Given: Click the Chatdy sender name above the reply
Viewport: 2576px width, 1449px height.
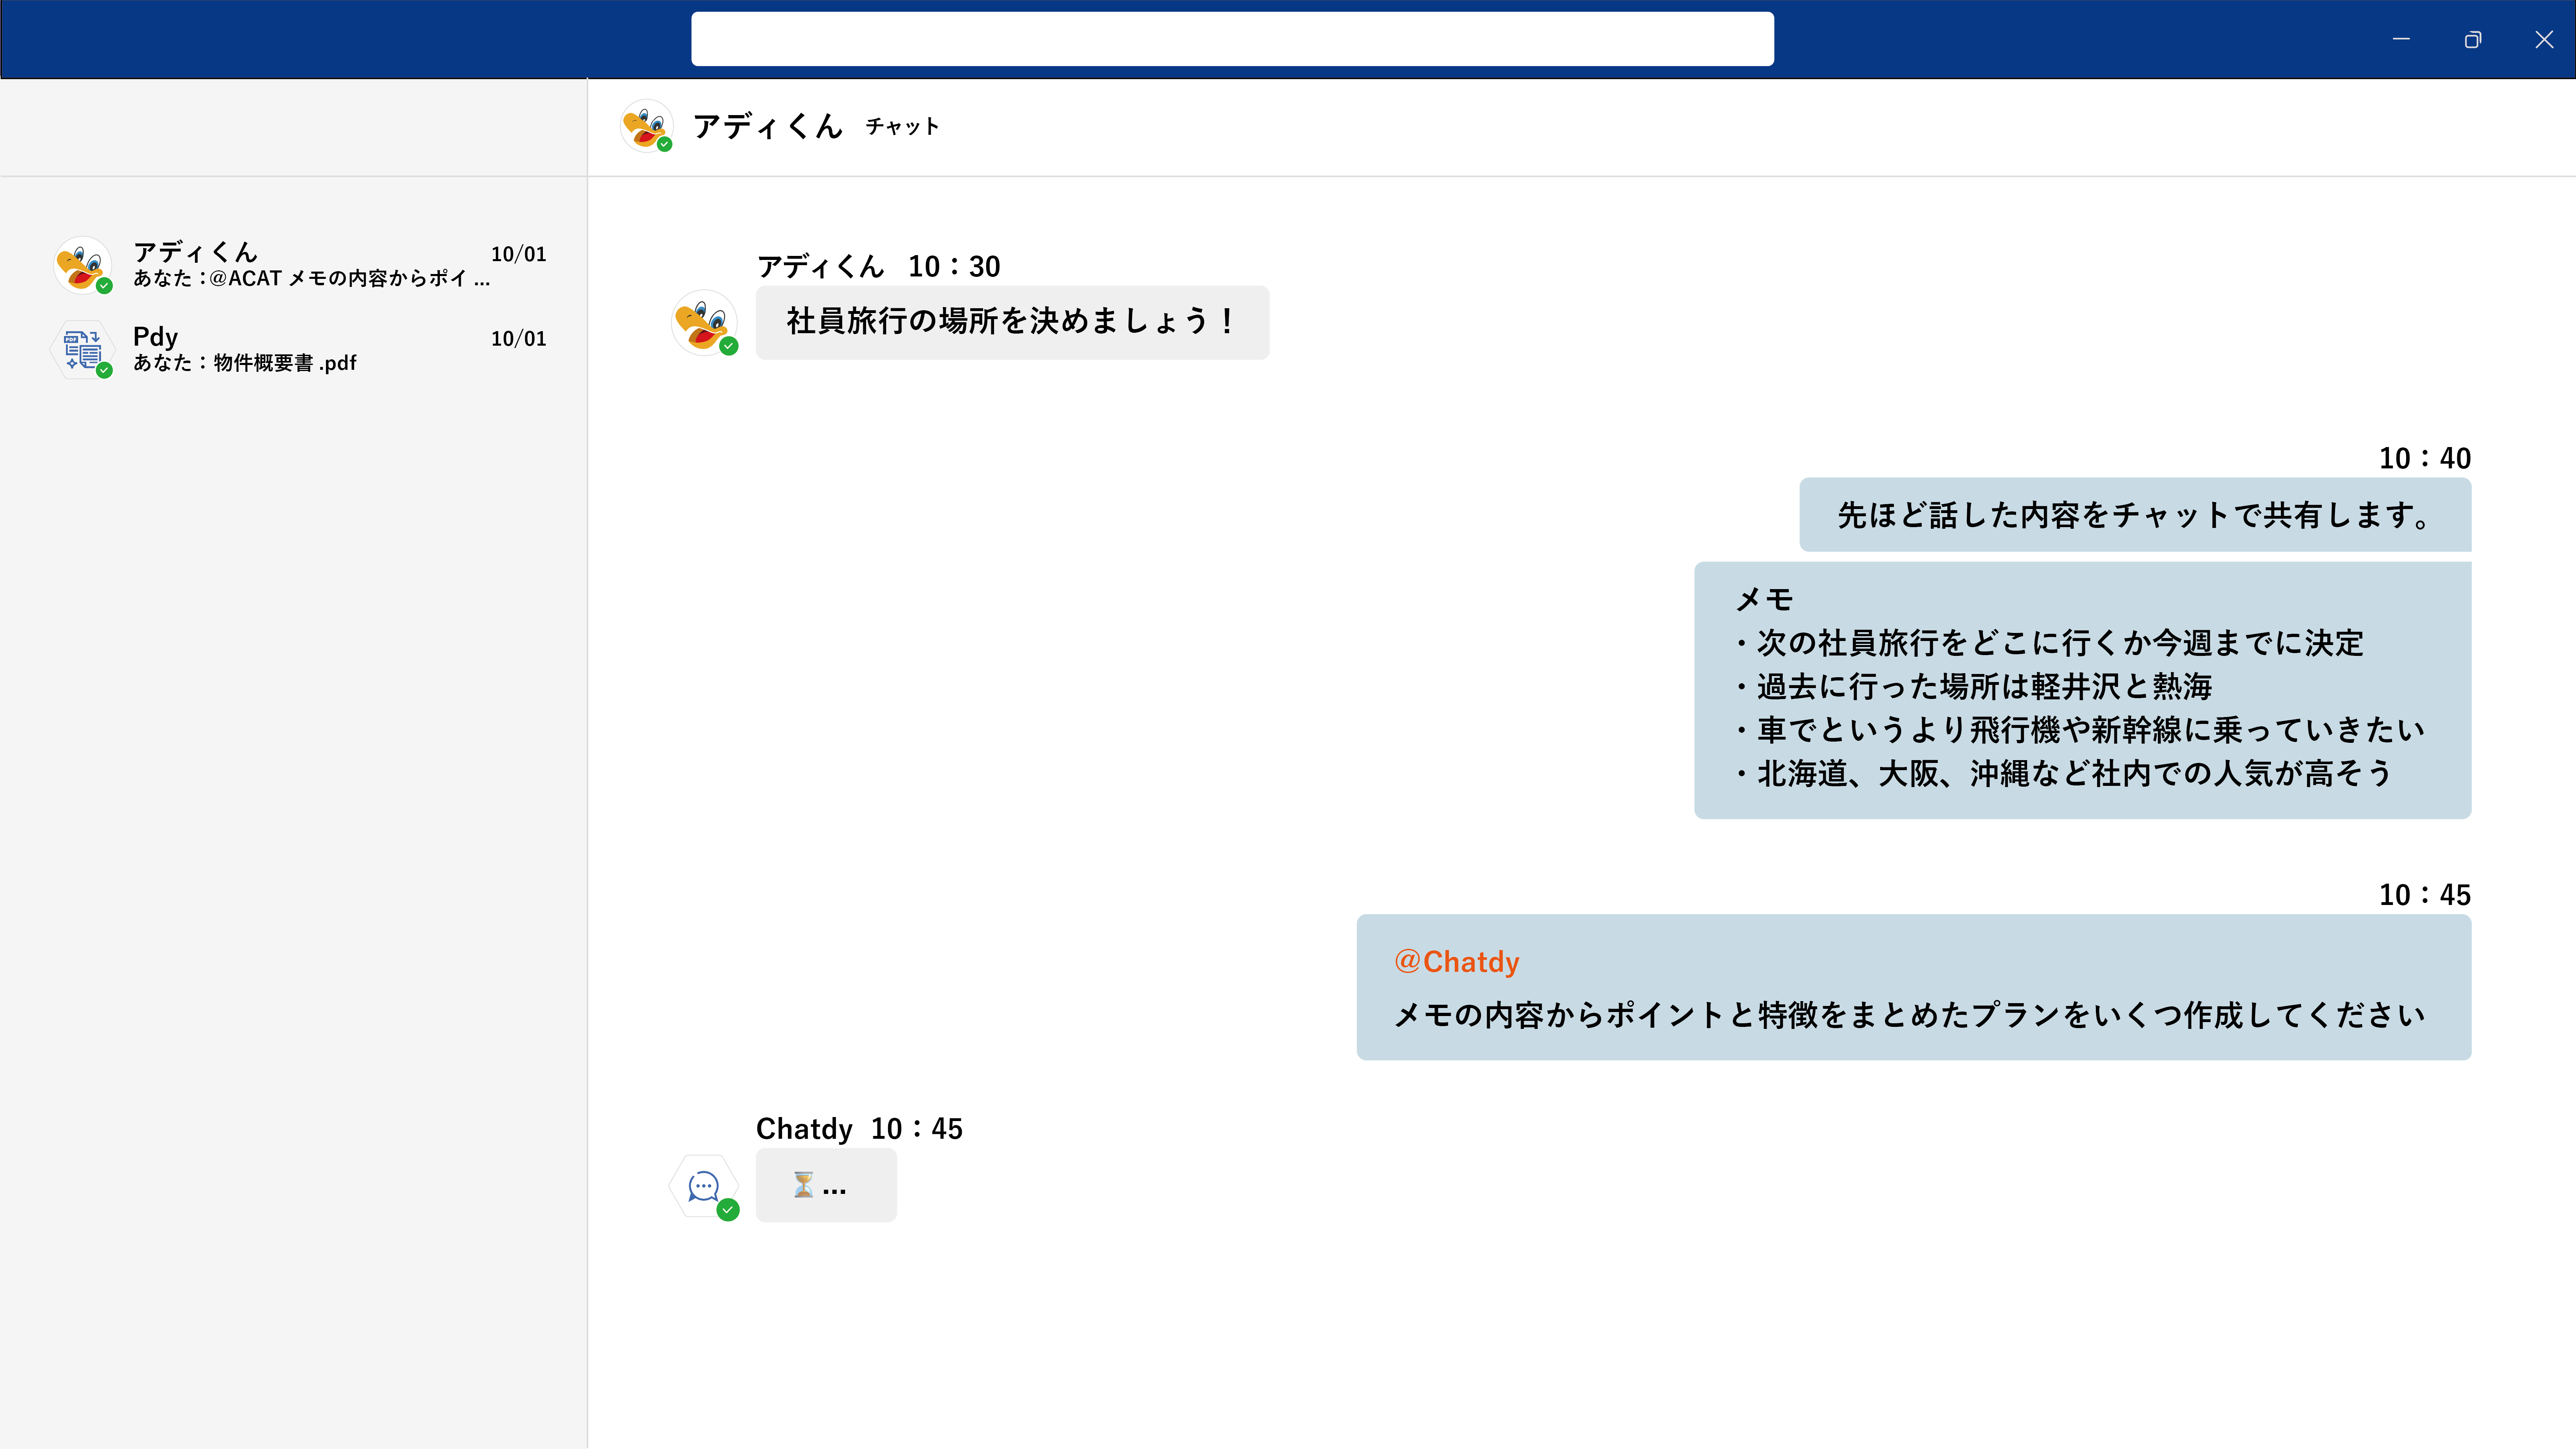Looking at the screenshot, I should pos(804,1129).
